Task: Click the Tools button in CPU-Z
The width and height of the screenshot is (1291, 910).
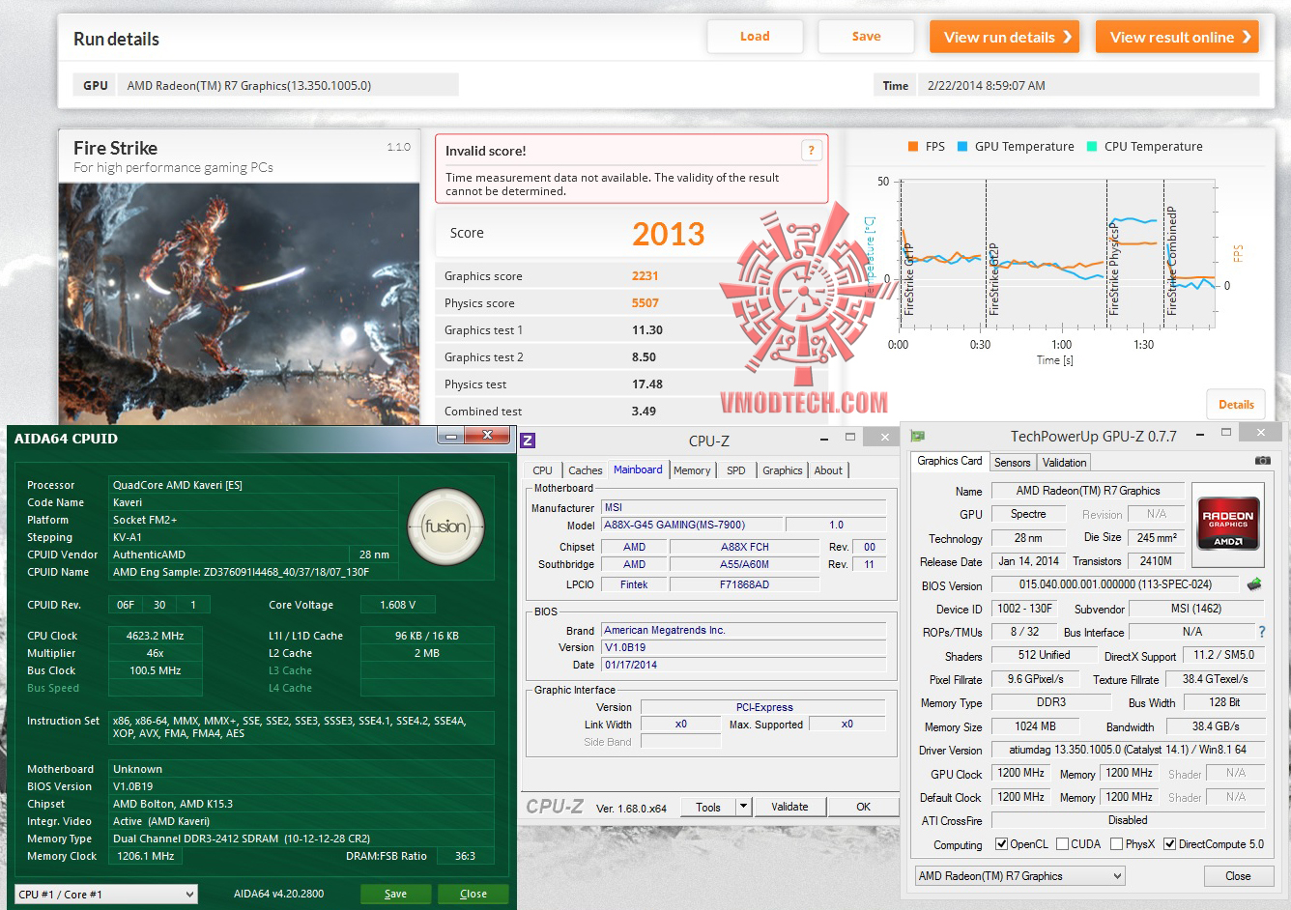Action: click(x=708, y=807)
